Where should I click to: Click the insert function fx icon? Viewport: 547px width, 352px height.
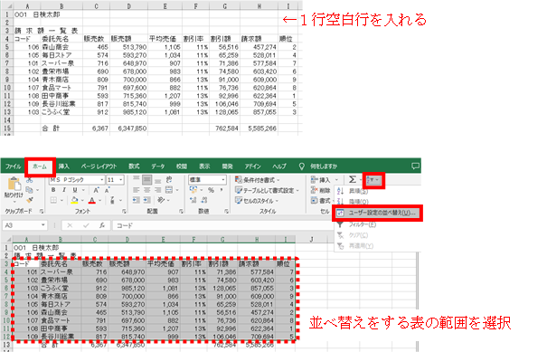102,225
